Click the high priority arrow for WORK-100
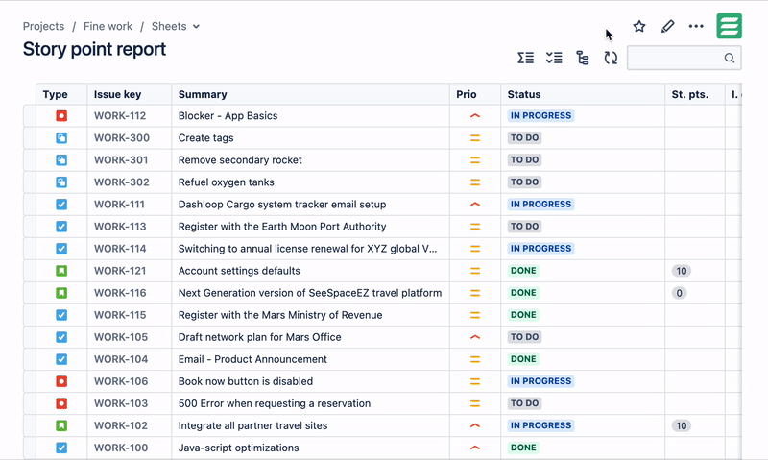This screenshot has height=460, width=768. (x=474, y=448)
